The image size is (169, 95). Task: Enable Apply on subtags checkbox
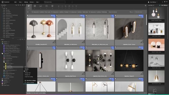pyautogui.click(x=25, y=83)
